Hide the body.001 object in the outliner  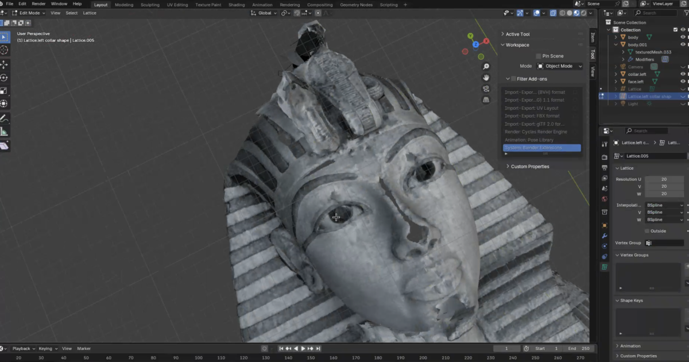tap(683, 44)
